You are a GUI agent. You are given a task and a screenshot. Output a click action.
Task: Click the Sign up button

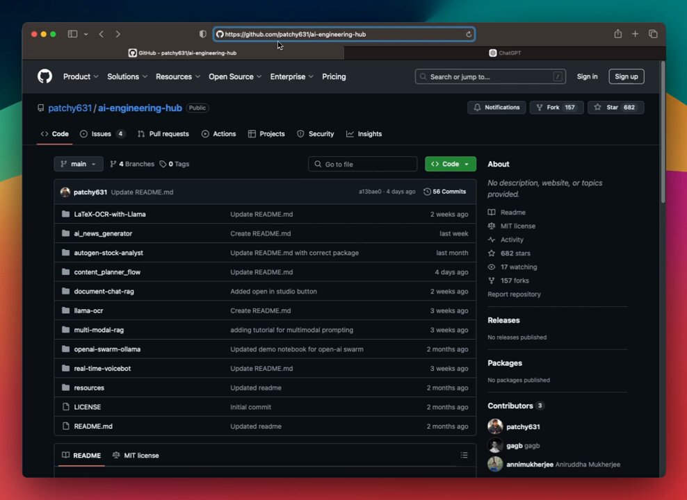tap(627, 76)
